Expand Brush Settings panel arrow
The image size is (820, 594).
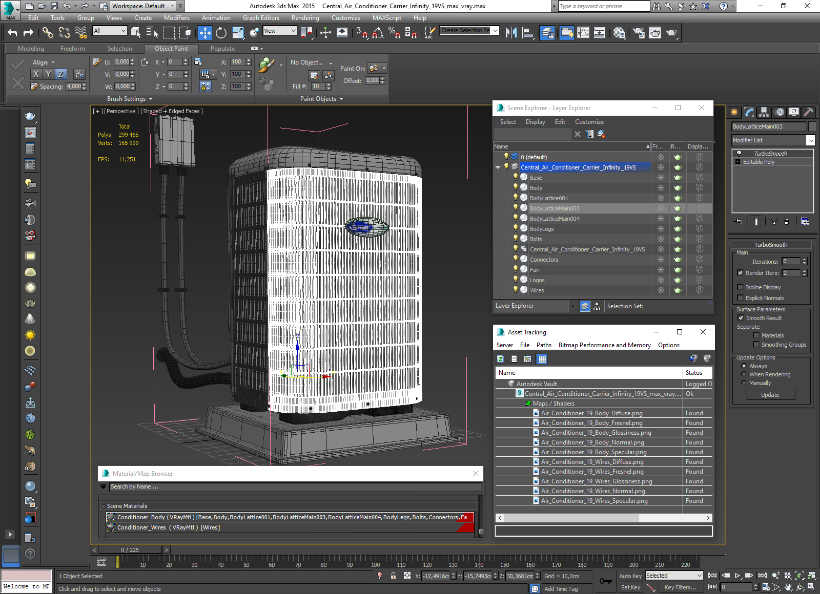(151, 99)
